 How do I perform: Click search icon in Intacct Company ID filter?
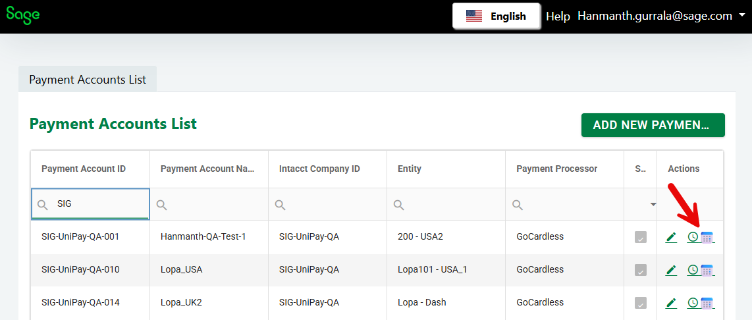[280, 205]
